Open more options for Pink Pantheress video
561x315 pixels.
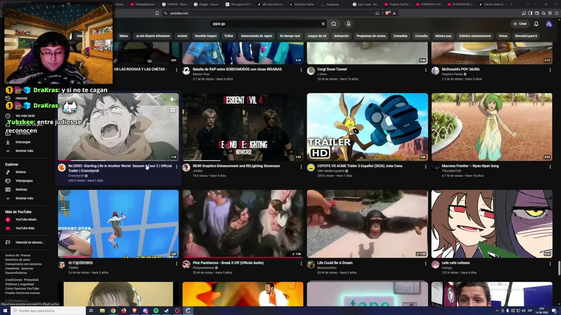click(301, 263)
